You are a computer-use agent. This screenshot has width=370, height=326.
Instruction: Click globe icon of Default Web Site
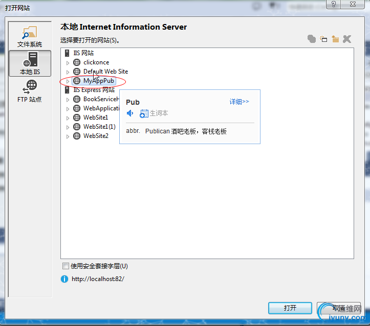click(x=77, y=72)
